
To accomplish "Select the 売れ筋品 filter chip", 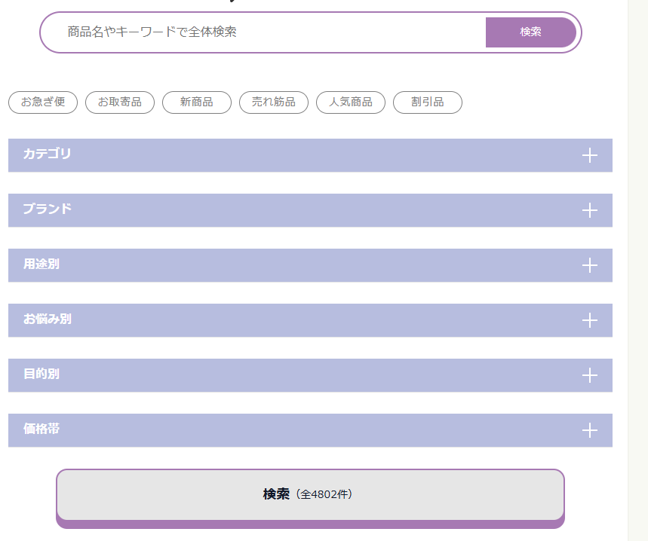I will [274, 102].
